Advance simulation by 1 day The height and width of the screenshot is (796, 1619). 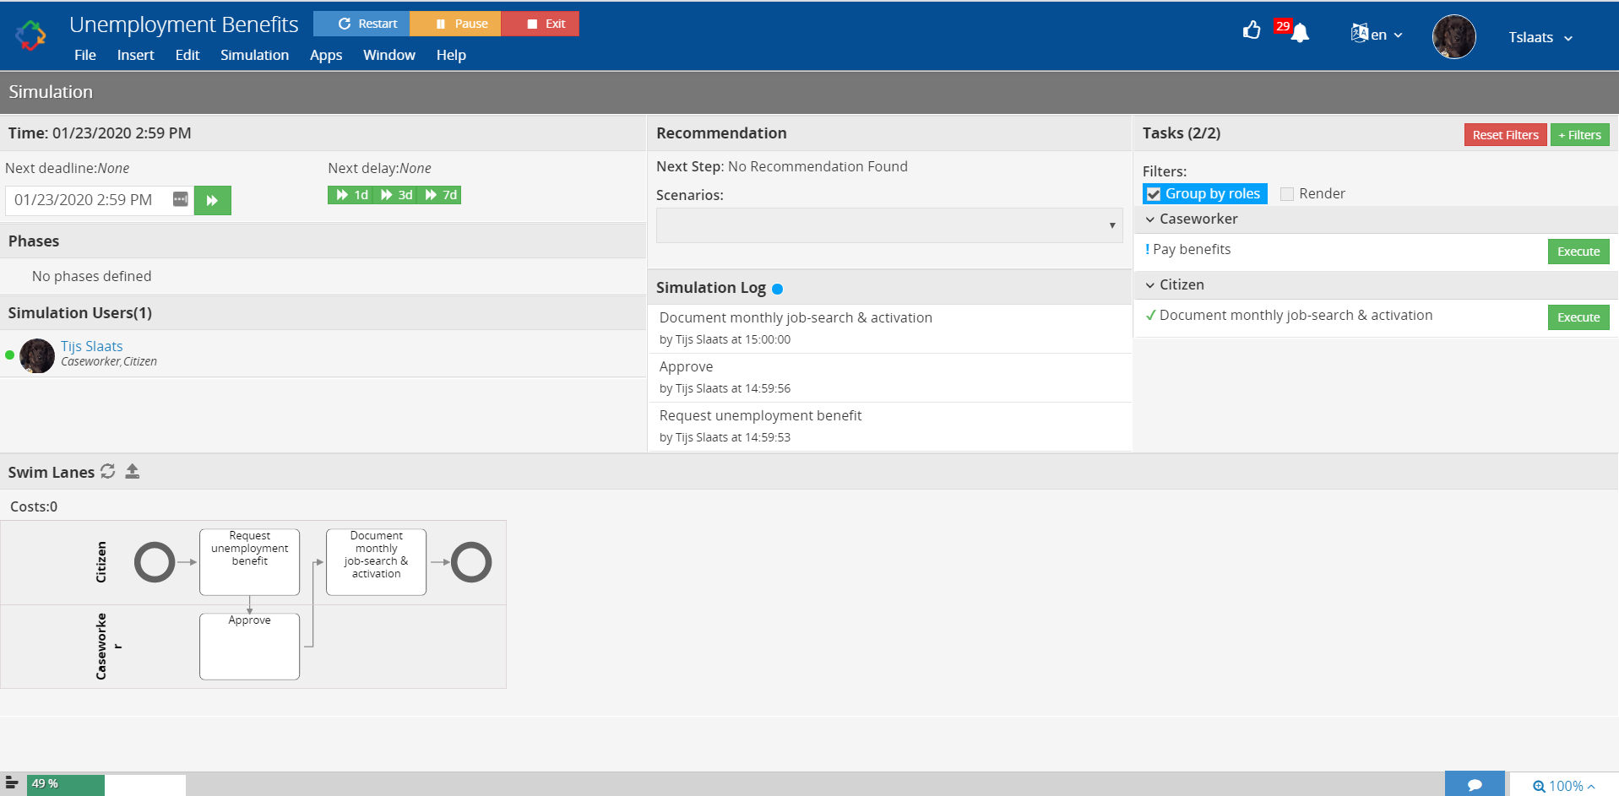[350, 195]
